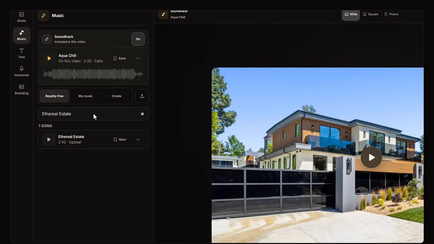Switch to the Create tab
434x244 pixels.
(x=116, y=96)
